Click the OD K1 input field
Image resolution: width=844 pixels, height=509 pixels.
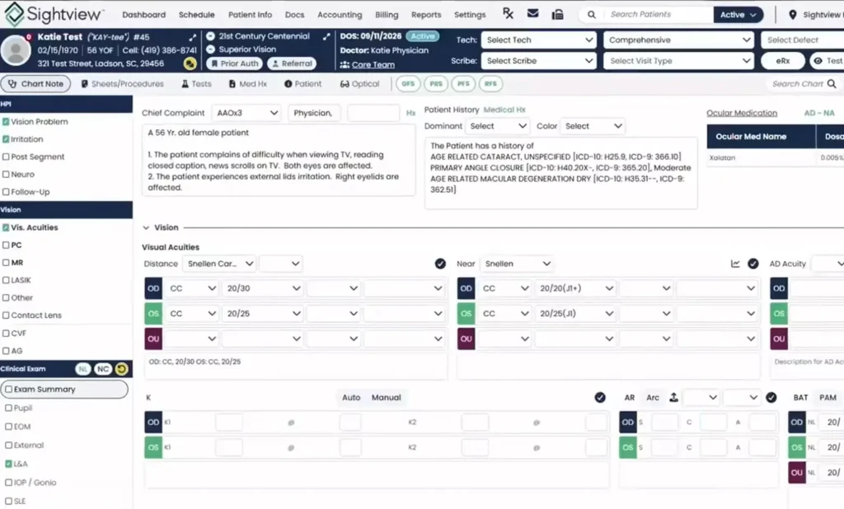point(229,423)
